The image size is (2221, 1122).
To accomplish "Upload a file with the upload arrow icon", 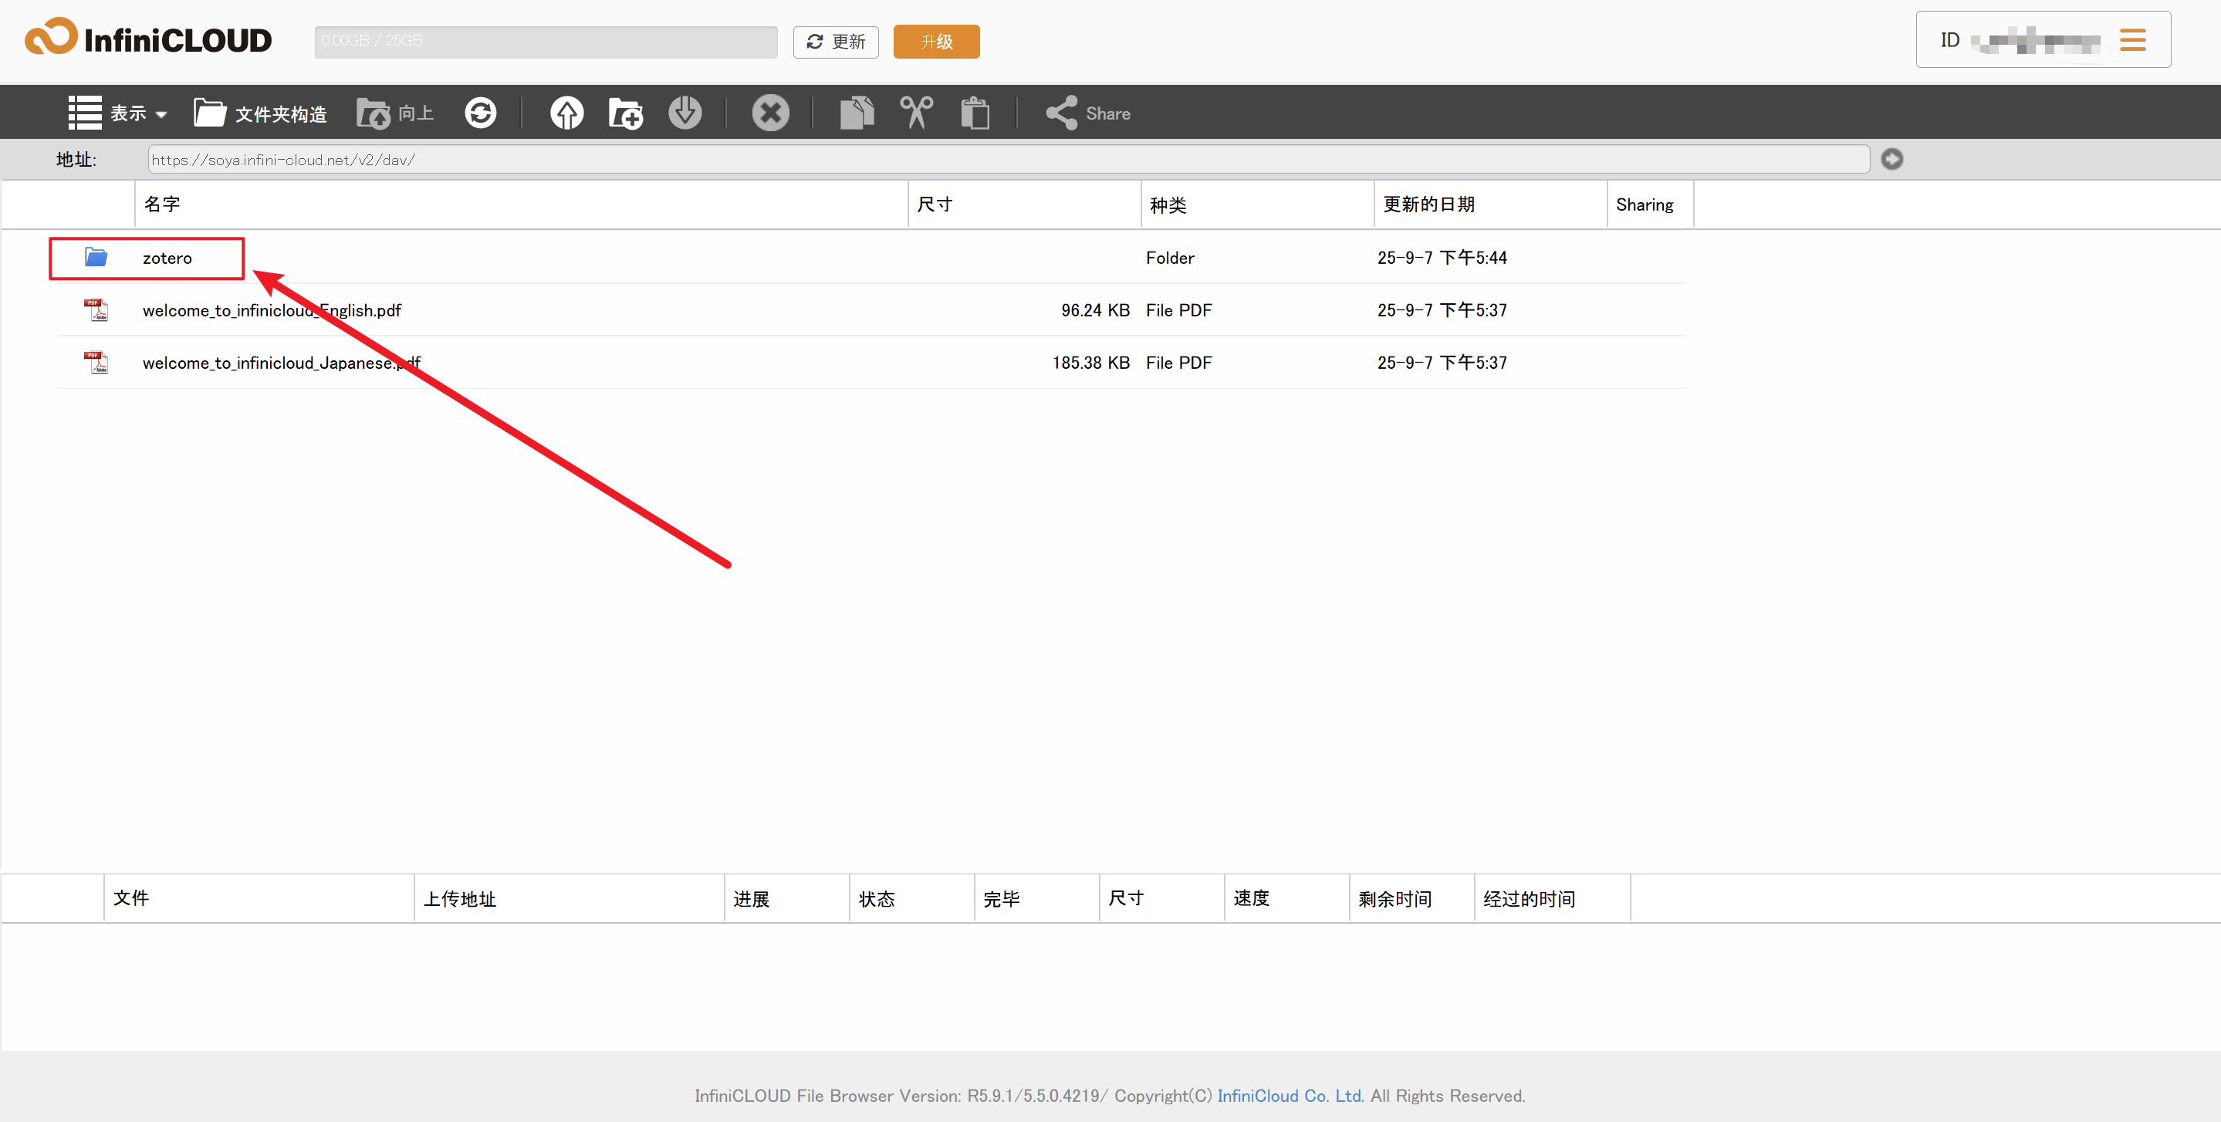I will pos(566,113).
